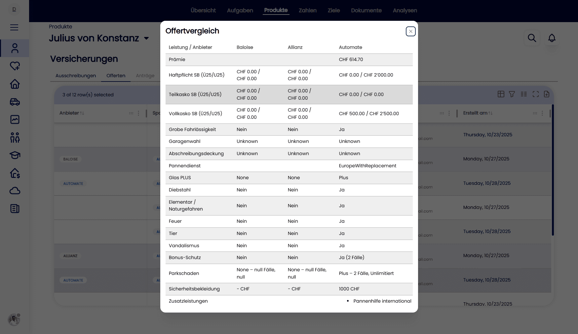Close the Offertvergleich dialog
Image resolution: width=578 pixels, height=334 pixels.
(410, 31)
